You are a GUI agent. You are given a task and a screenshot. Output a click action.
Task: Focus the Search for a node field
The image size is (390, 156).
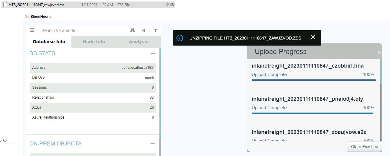pos(83,30)
